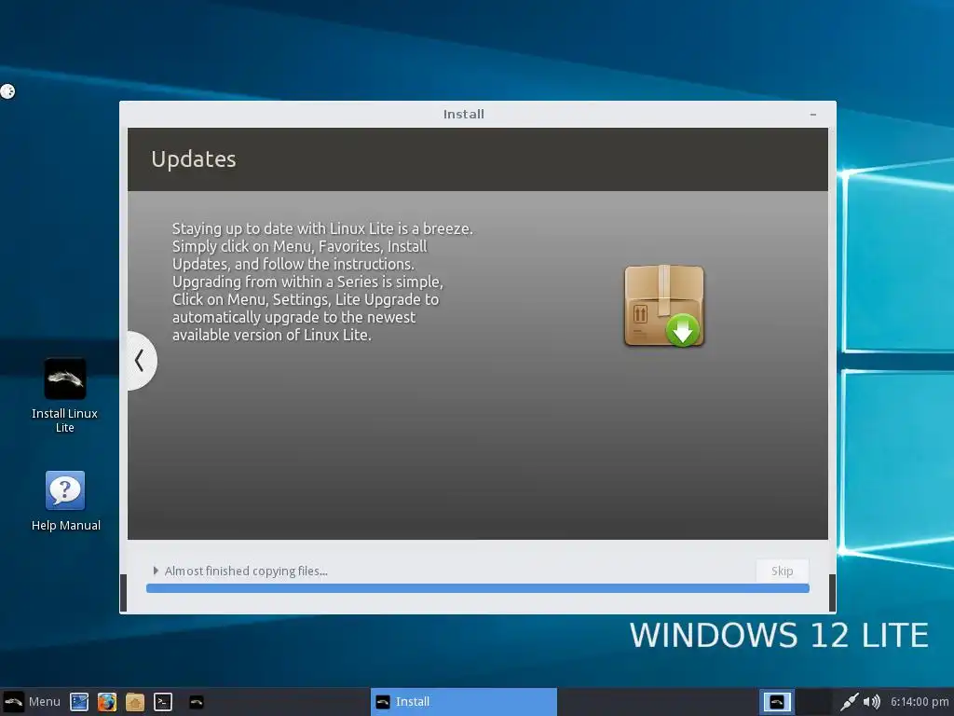The image size is (954, 716).
Task: Minimize the Install window
Action: 812,115
